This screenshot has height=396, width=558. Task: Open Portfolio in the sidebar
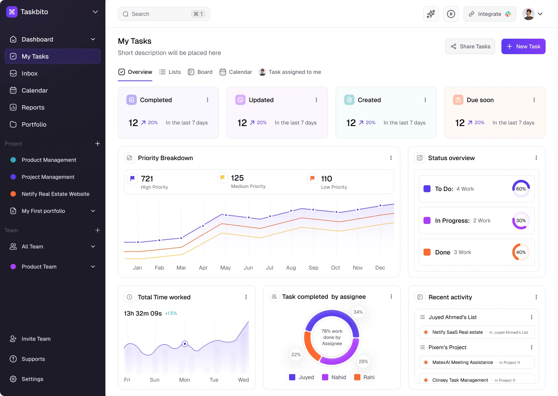53,125
